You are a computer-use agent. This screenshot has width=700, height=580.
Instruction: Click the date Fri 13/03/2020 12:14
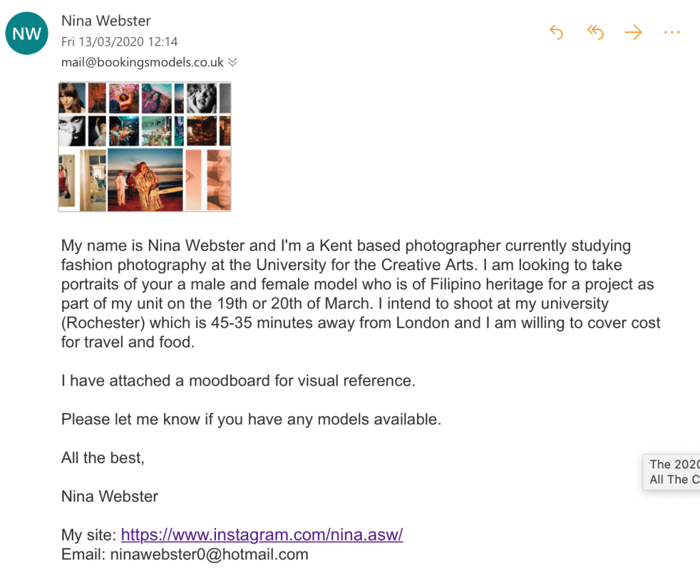pos(120,42)
